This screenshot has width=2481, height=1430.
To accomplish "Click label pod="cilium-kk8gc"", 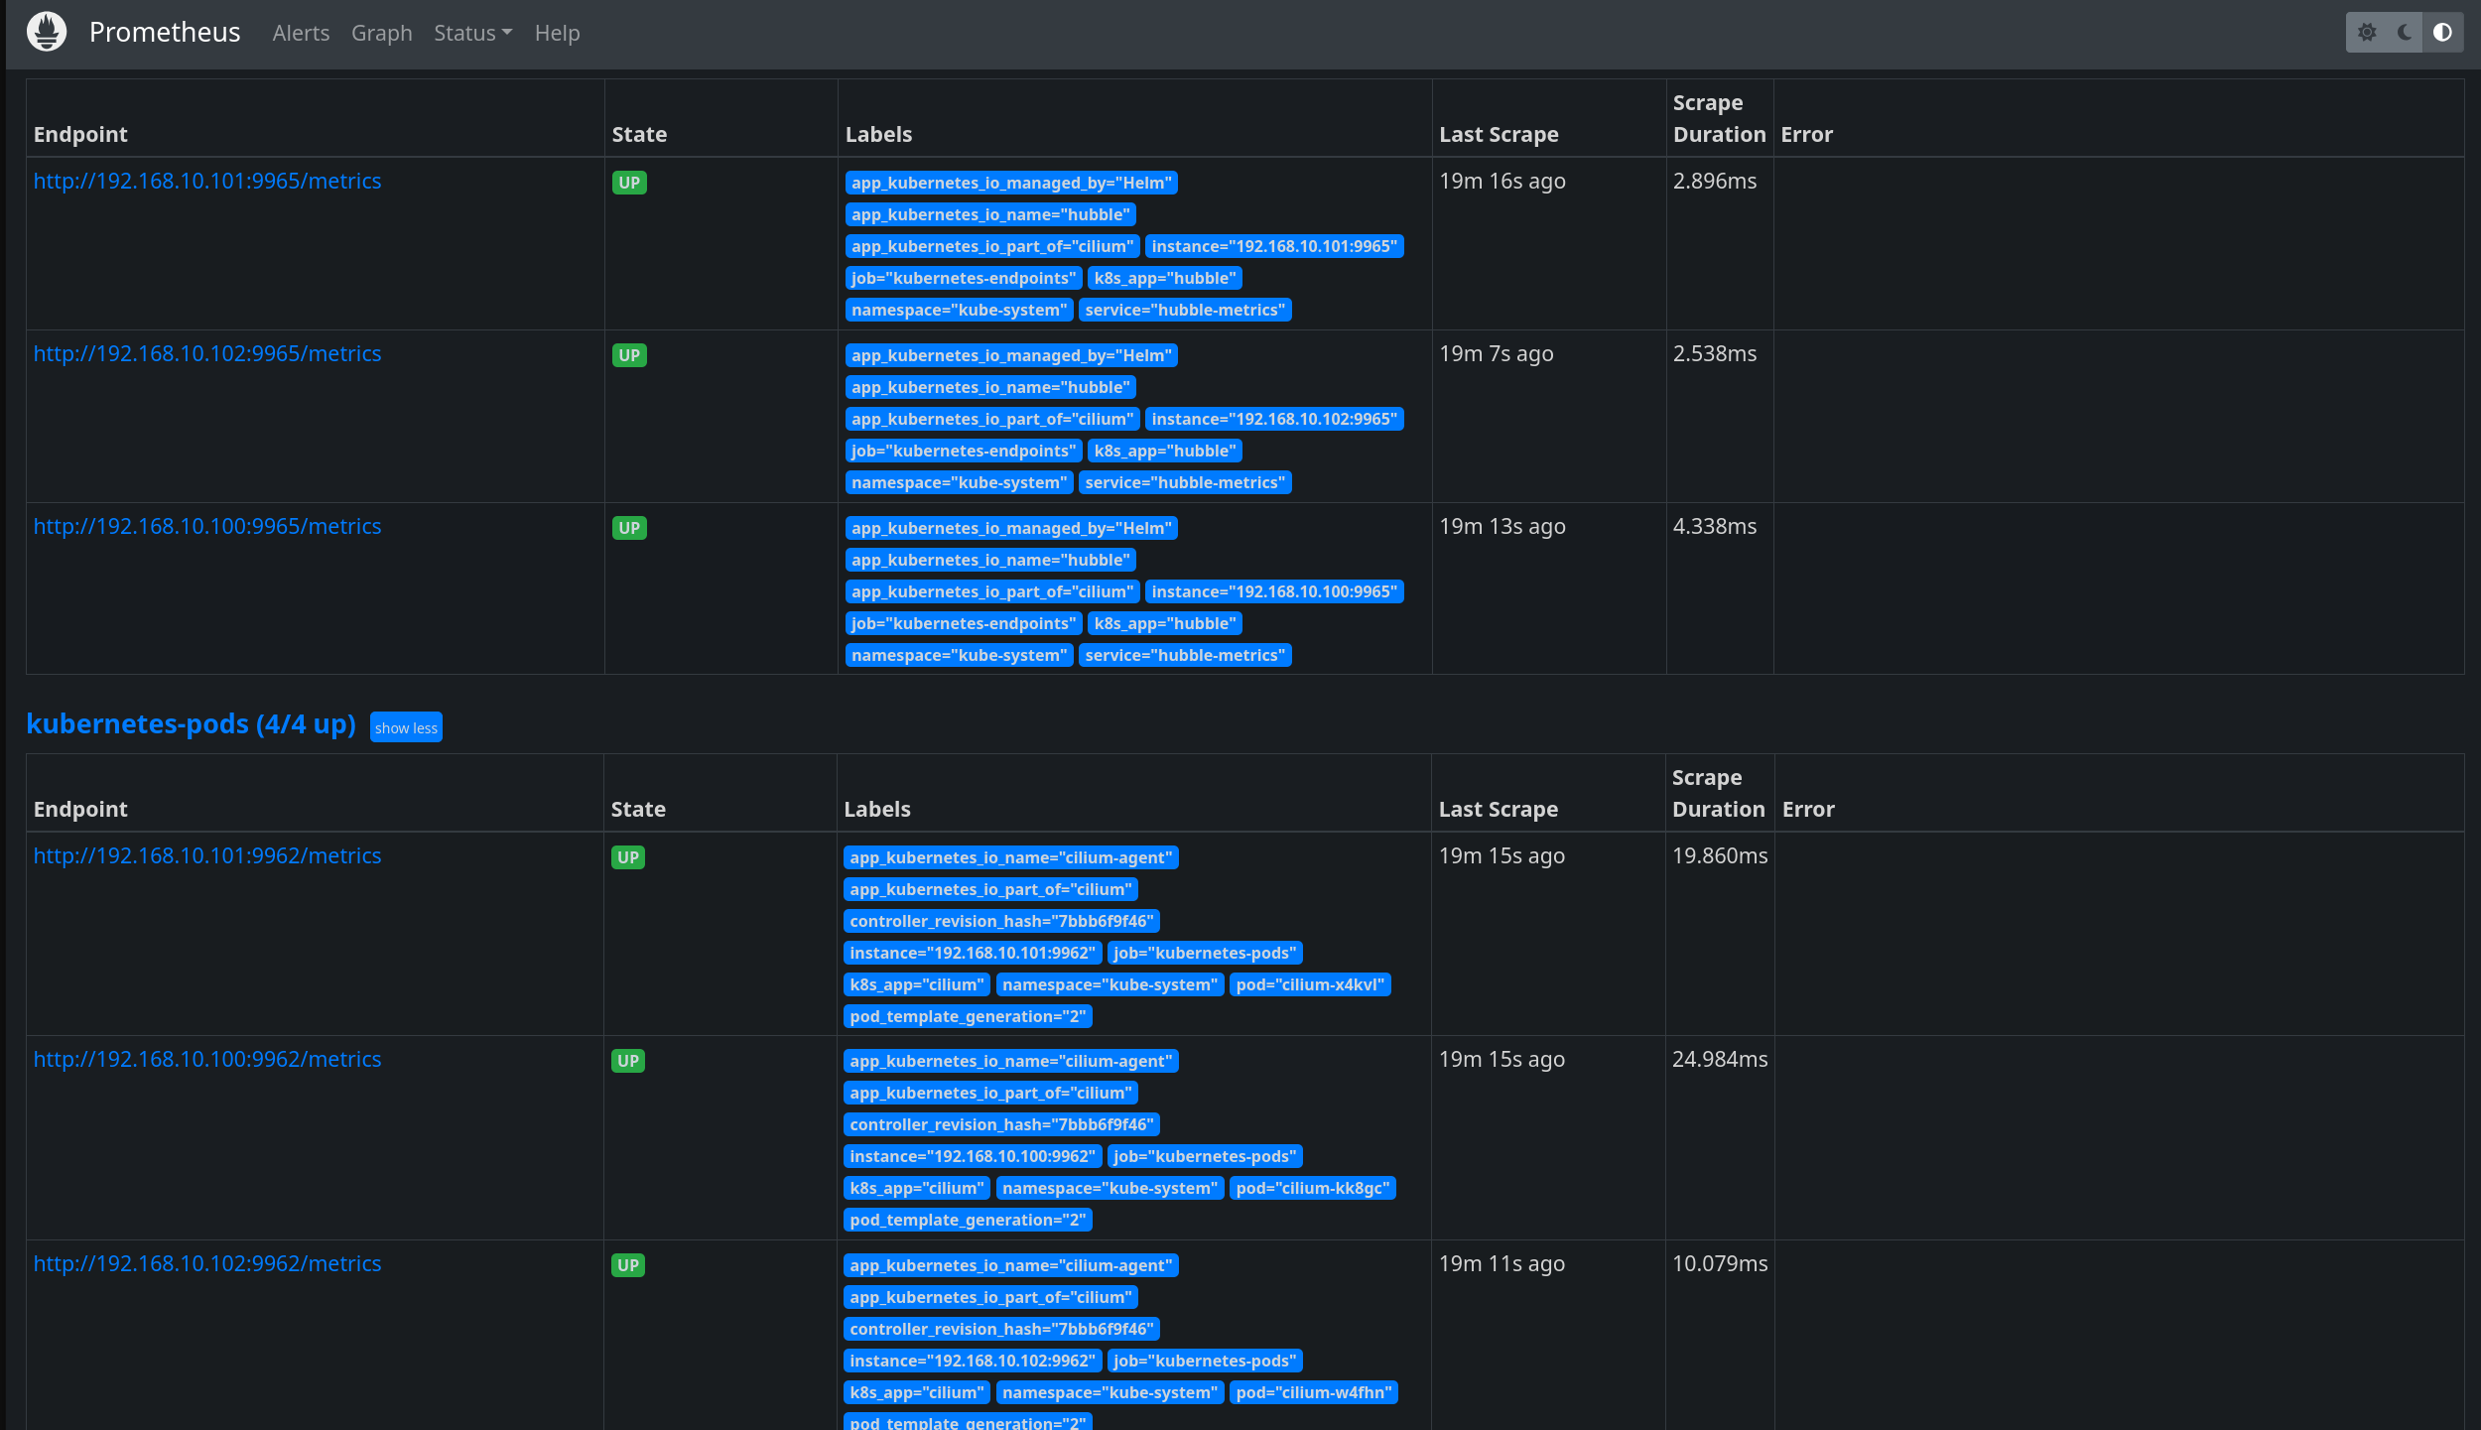I will (x=1313, y=1188).
